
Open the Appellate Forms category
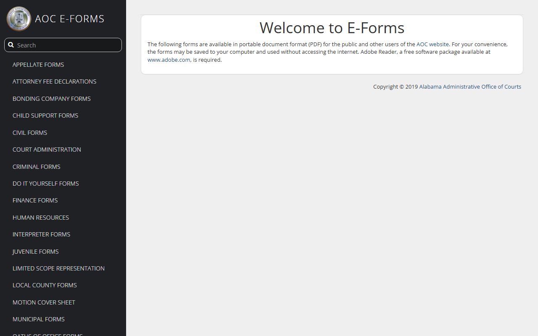pyautogui.click(x=38, y=65)
